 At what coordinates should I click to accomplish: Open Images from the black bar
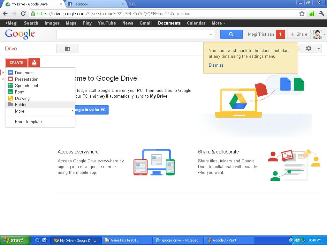52,23
